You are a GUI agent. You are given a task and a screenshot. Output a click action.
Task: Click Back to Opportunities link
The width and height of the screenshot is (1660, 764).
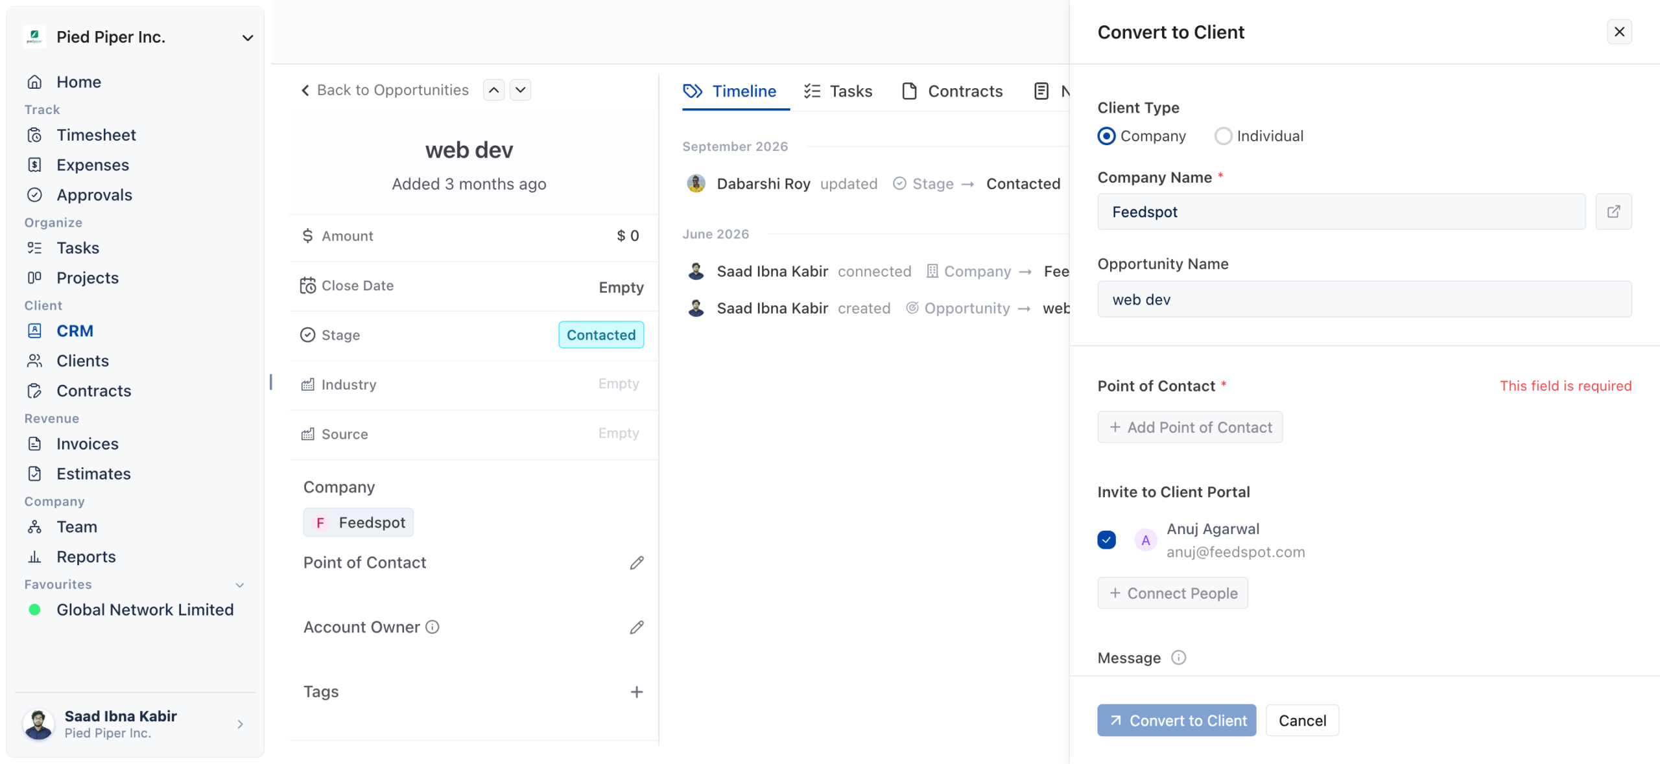coord(385,90)
